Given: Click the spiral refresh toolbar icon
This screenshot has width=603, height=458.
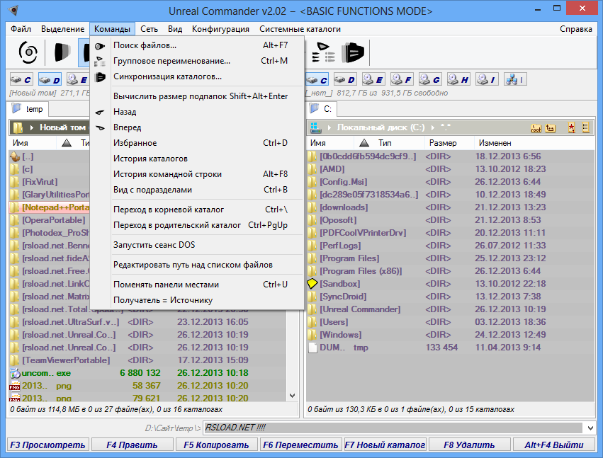Looking at the screenshot, I should point(28,52).
